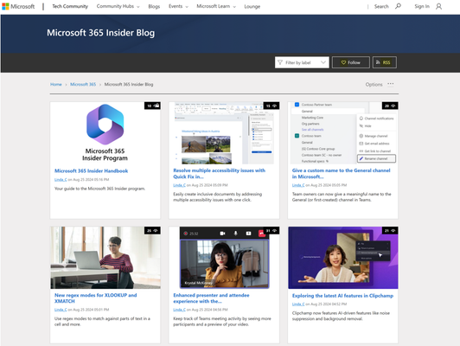460x346 pixels.
Task: Click the Sign In user icon
Action: coord(438,6)
